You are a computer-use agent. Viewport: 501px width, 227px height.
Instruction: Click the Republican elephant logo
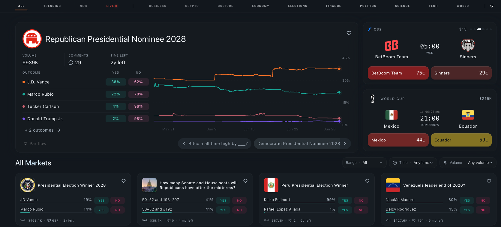(32, 39)
